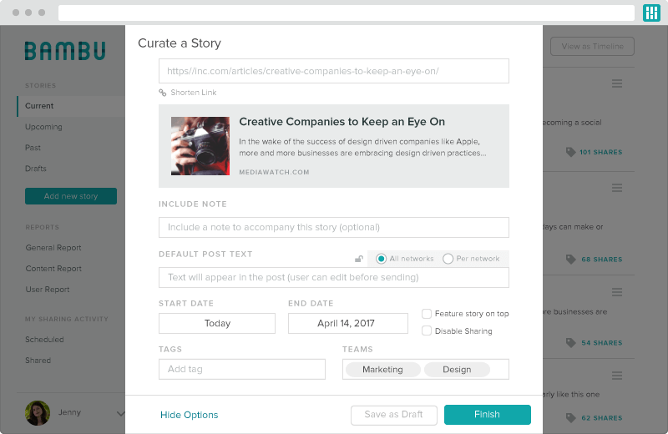Select the Per network radio option

(448, 259)
